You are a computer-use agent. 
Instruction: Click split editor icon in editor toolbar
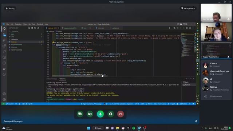pyautogui.click(x=190, y=28)
